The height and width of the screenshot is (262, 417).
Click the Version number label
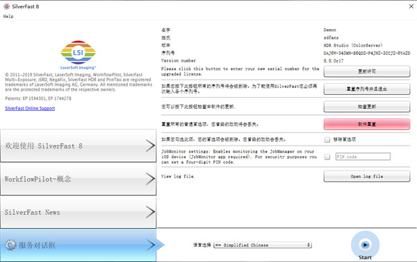coord(178,61)
